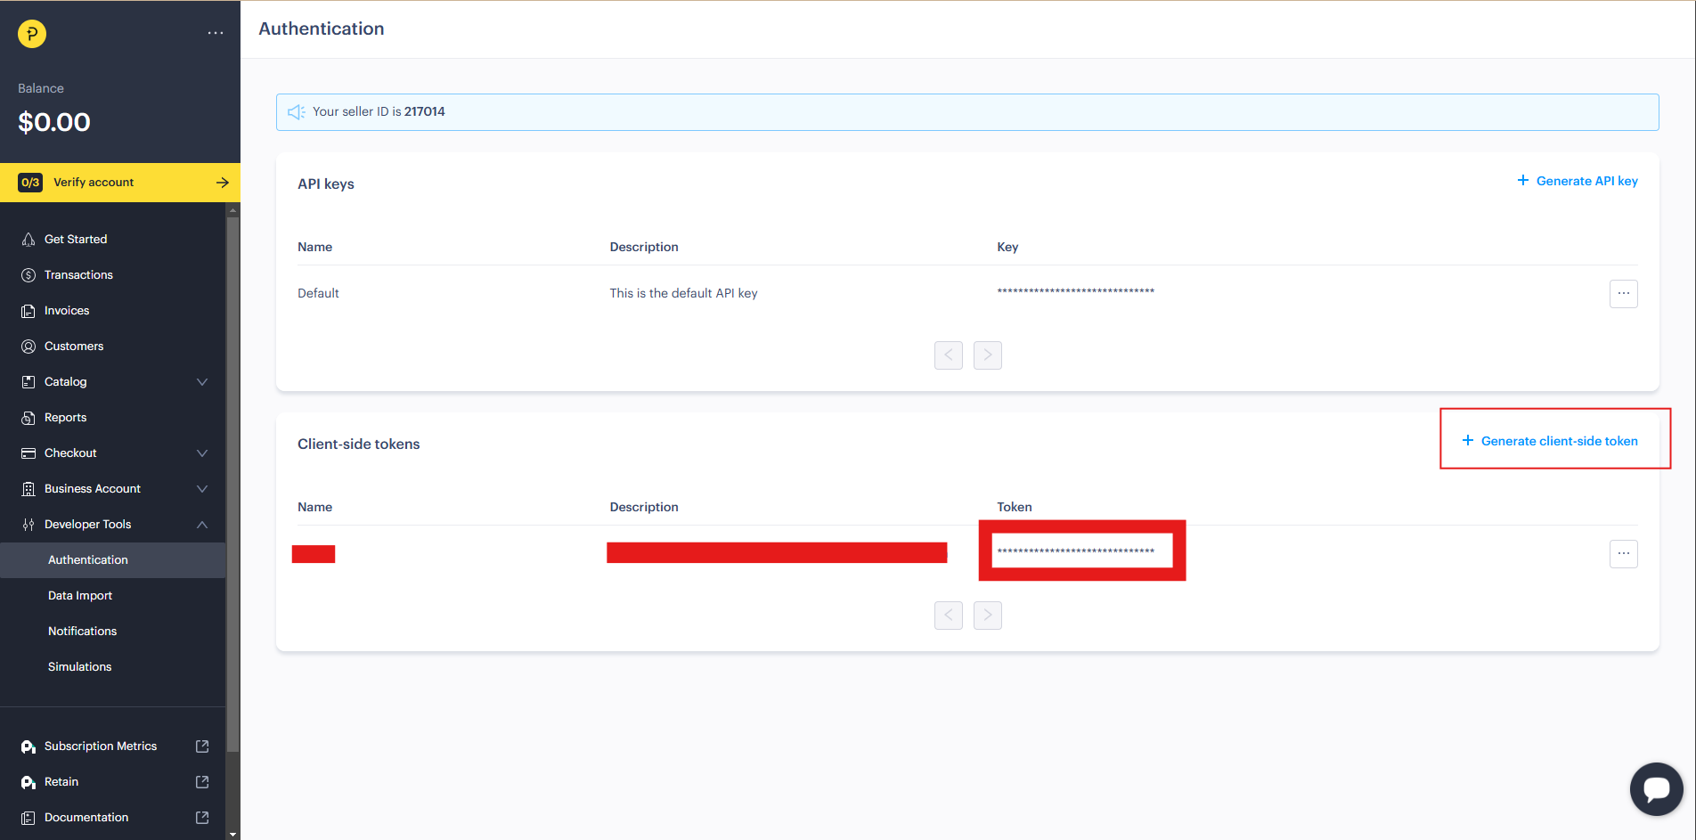1696x840 pixels.
Task: Open the Notifications submenu item
Action: point(82,632)
